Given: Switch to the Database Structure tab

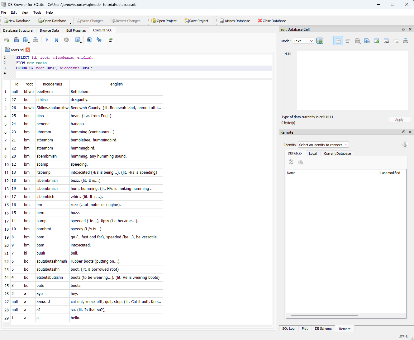Looking at the screenshot, I should point(18,30).
